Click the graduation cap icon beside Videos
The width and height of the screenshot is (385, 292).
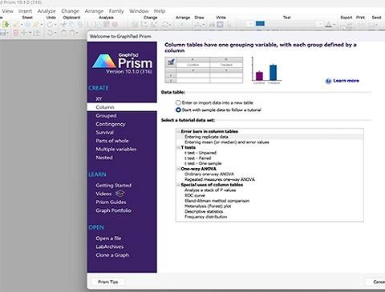(x=120, y=194)
